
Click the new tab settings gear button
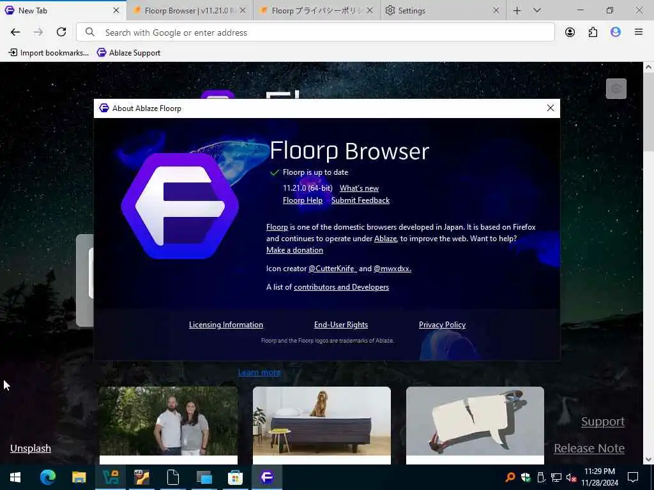click(616, 89)
